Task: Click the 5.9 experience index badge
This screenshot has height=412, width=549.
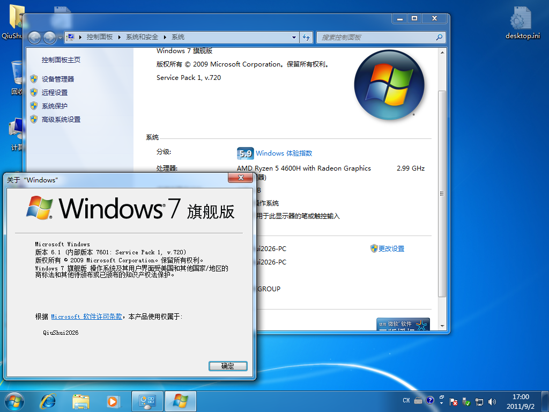Action: click(x=245, y=153)
